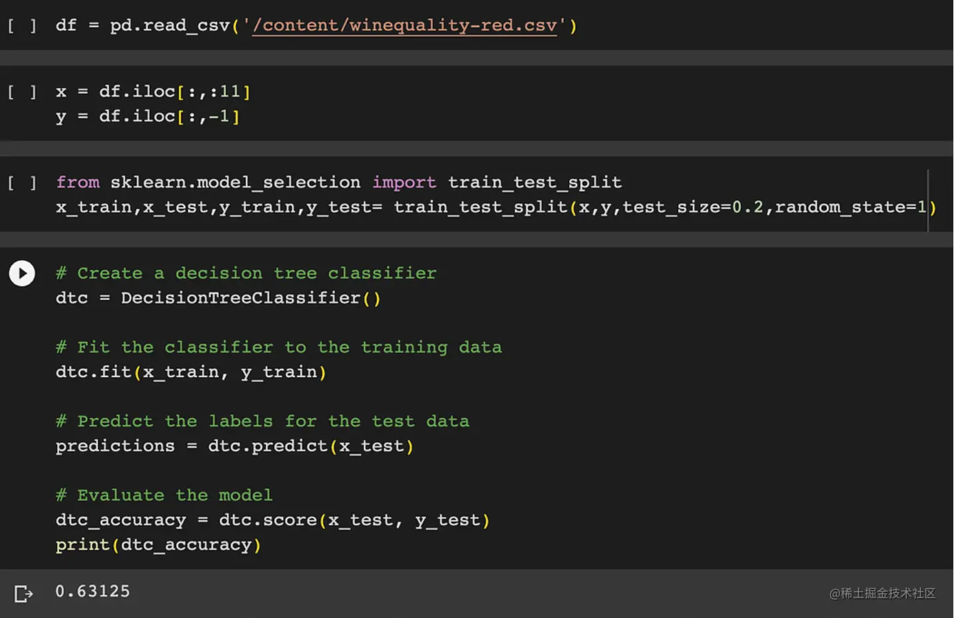This screenshot has height=618, width=954.
Task: Click the line 'predictions = dtc.predict(x_test)'
Action: pyautogui.click(x=235, y=446)
